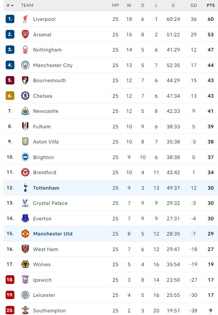Sort the table by TEAM name
The width and height of the screenshot is (218, 315).
pyautogui.click(x=26, y=6)
